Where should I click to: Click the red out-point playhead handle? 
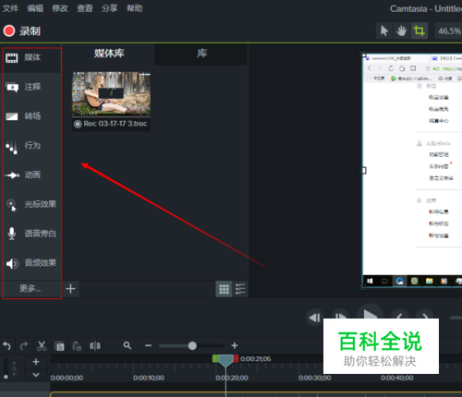(x=236, y=358)
